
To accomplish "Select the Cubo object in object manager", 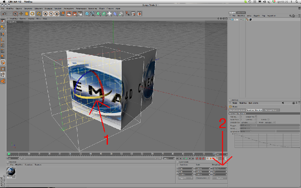I will point(236,20).
